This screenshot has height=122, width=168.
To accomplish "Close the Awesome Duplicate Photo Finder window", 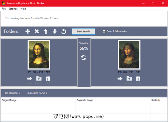I will click(163, 3).
